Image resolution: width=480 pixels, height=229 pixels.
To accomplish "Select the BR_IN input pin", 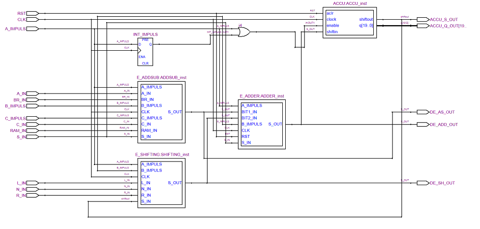I will (33, 99).
